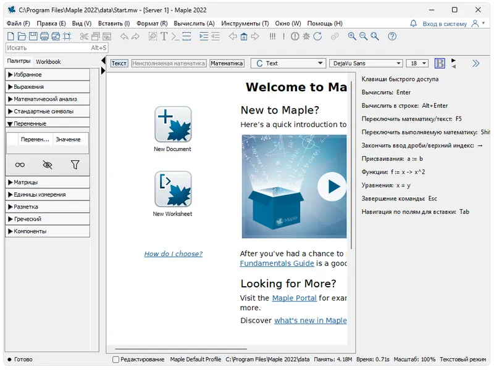494x370 pixels.
Task: Open help with the question mark icon
Action: click(x=392, y=36)
